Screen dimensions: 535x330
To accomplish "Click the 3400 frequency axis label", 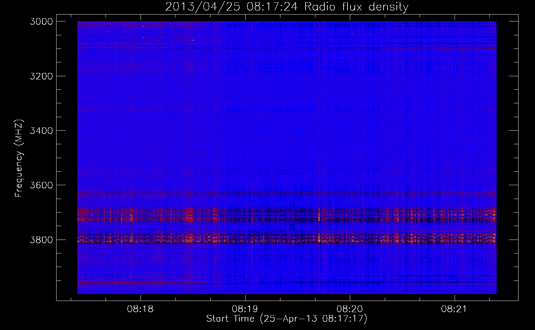I will point(41,131).
